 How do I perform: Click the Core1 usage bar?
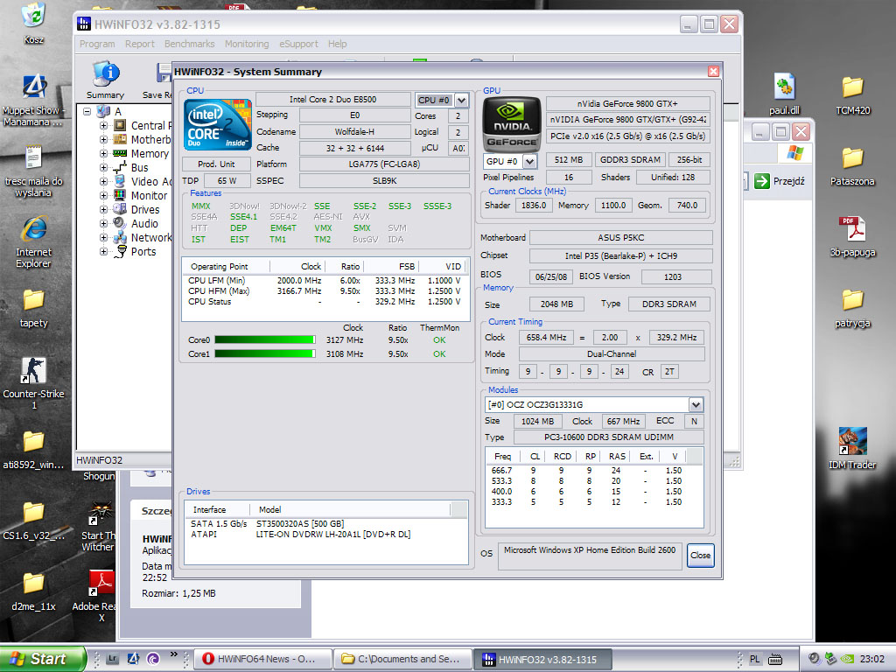click(265, 353)
